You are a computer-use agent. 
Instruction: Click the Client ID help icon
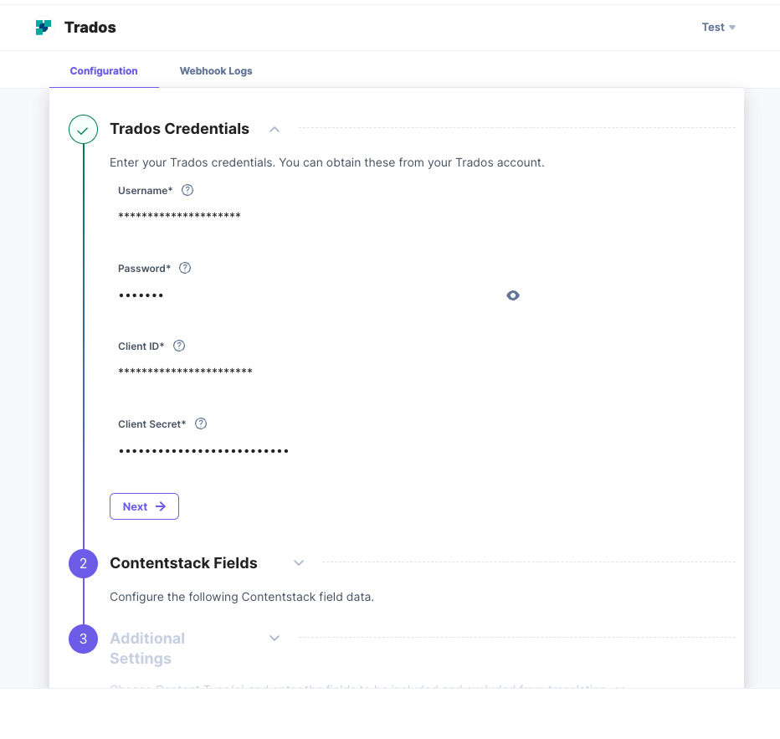coord(179,346)
